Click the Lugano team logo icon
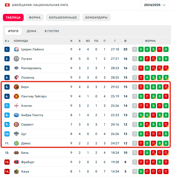Viewport: 174px width, 178px height. click(x=16, y=59)
